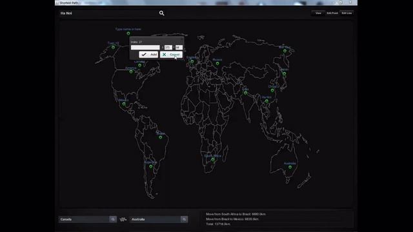Switch to the View mode tab

[318, 13]
